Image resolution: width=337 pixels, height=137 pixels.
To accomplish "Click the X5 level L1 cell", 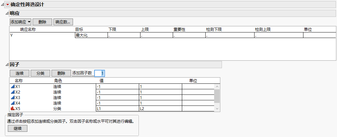I will tap(117, 109).
